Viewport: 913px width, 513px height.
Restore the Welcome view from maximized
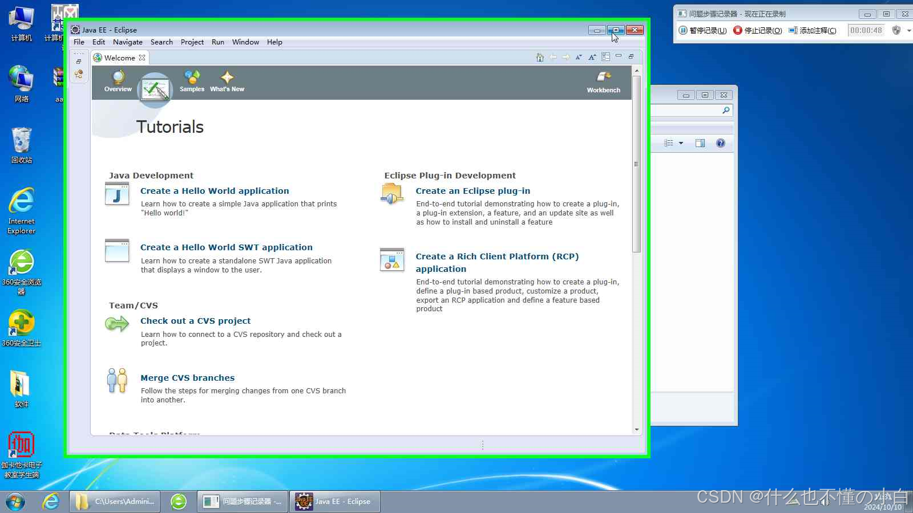pos(631,56)
